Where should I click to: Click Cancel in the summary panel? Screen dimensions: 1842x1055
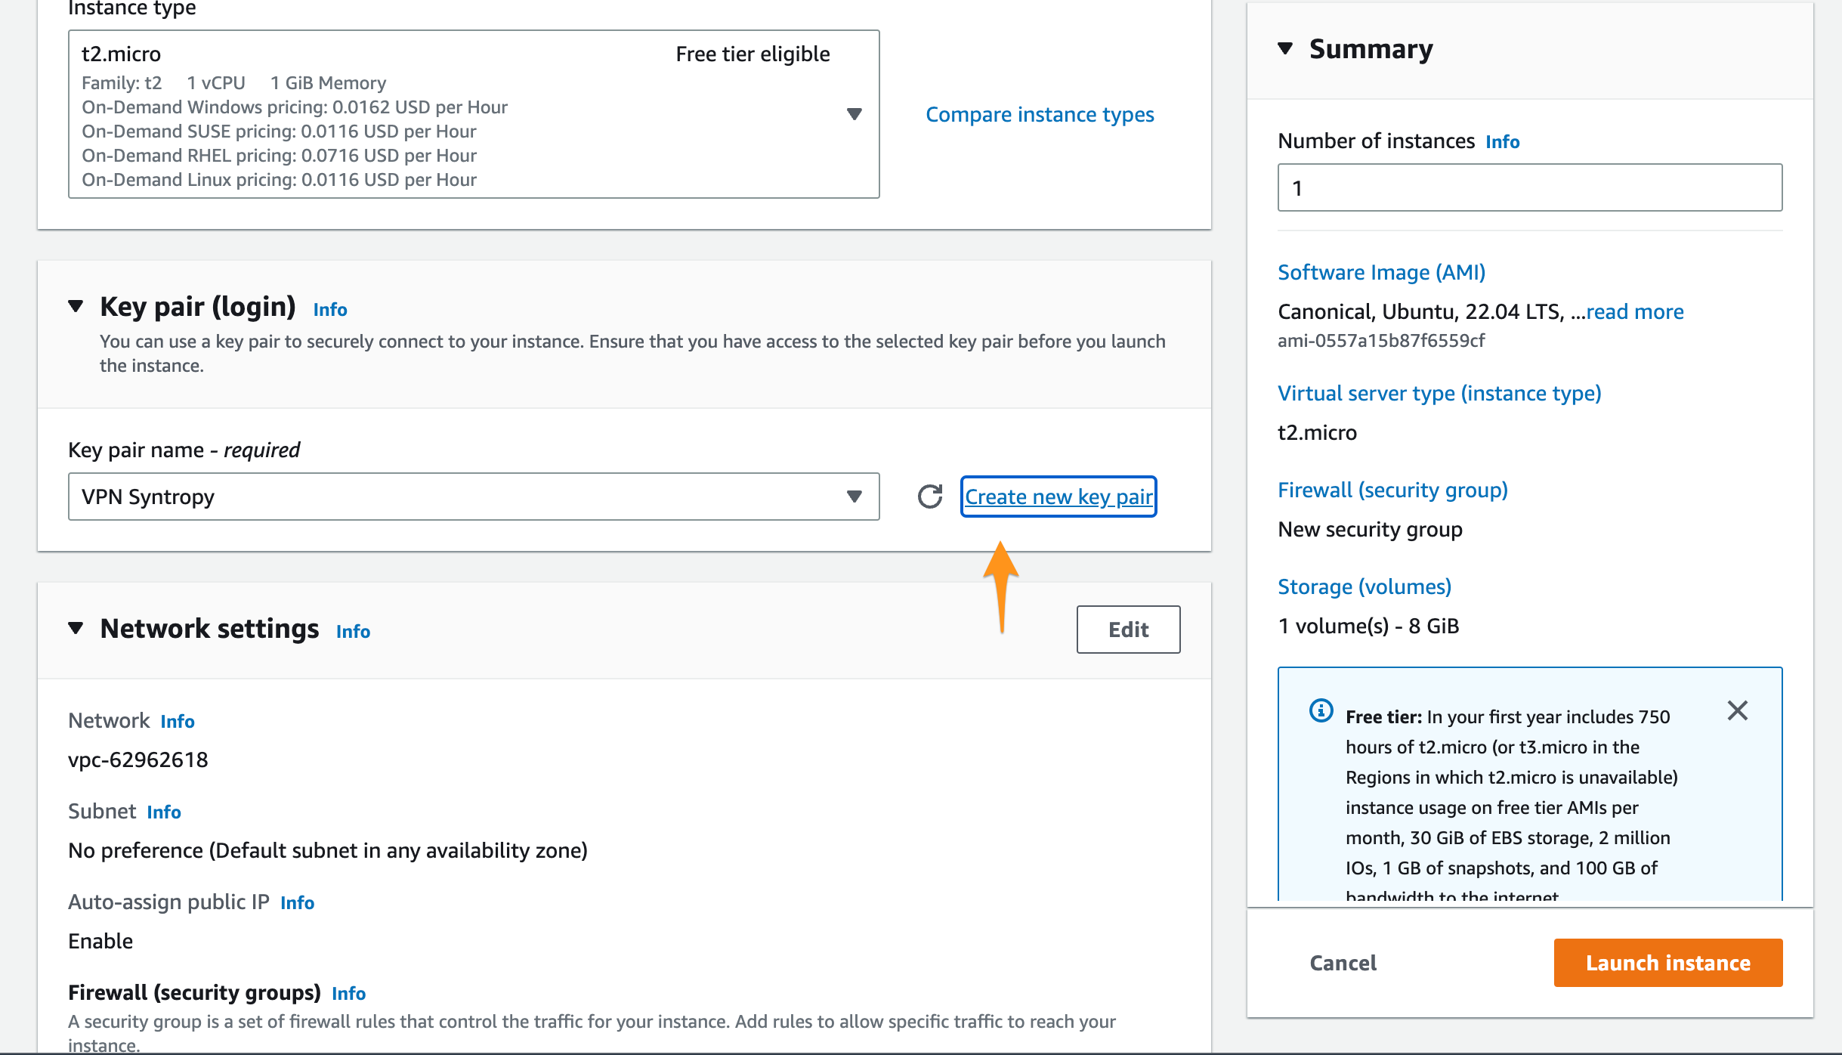point(1343,962)
